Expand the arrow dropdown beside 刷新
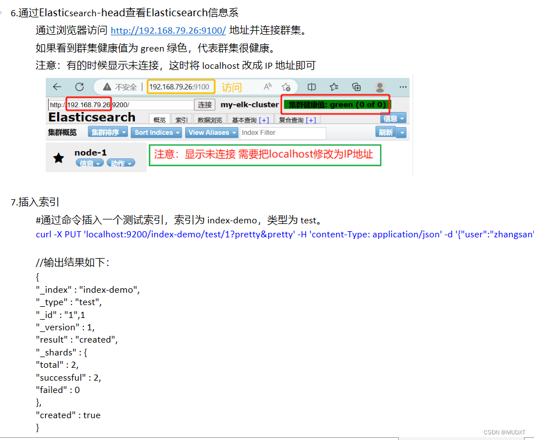The image size is (534, 440). [x=402, y=132]
